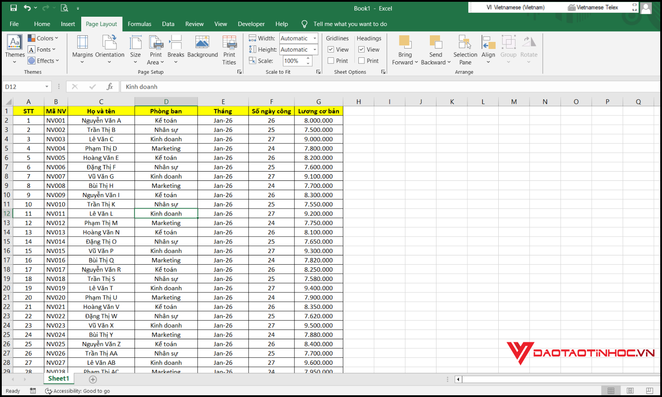This screenshot has height=397, width=662.
Task: Click Bring Forward in Arrange group
Action: (x=405, y=49)
